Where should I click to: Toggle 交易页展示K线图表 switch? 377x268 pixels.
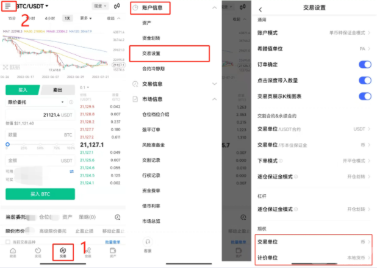[x=365, y=96]
